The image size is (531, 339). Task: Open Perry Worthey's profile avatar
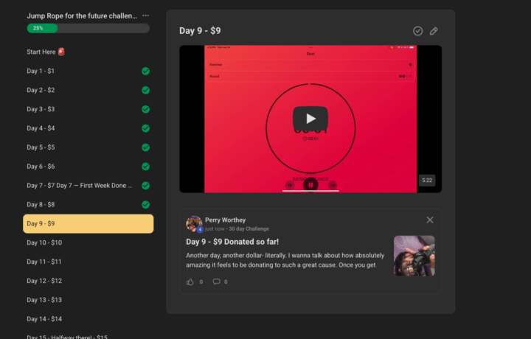pyautogui.click(x=194, y=224)
